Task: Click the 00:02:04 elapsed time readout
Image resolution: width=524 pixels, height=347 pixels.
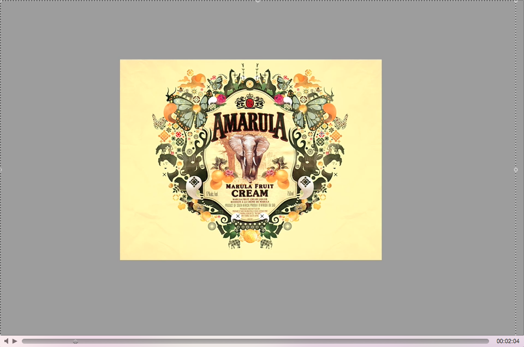Action: [x=508, y=341]
